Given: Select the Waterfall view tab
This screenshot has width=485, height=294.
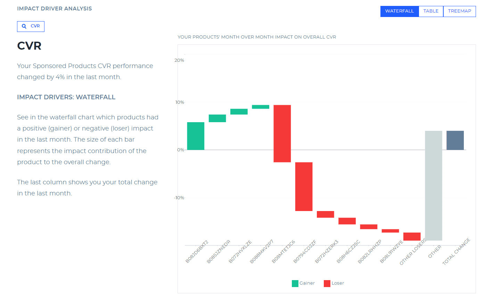Looking at the screenshot, I should click(x=400, y=11).
